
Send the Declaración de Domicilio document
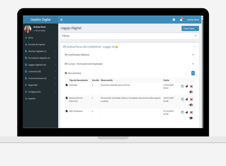(x=187, y=99)
